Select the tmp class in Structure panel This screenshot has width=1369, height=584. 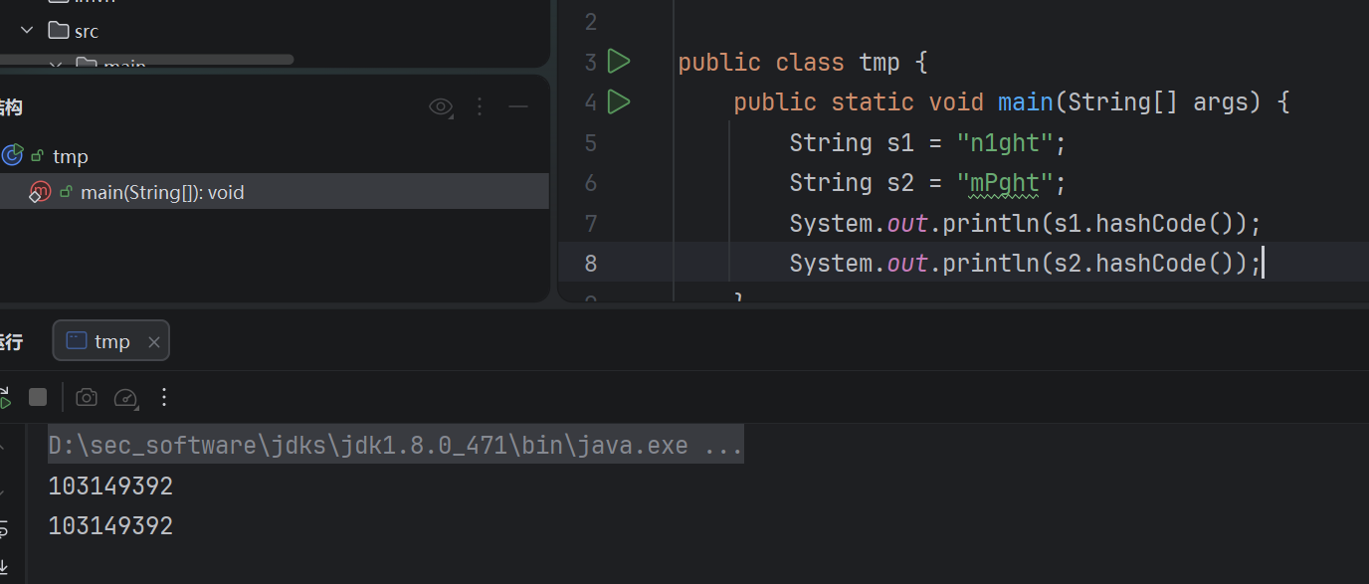(70, 156)
